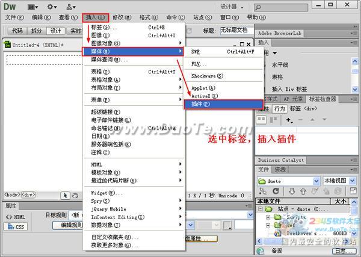This screenshot has height=257, width=361.
Task: Select the hand tool in the status bar
Action: (75, 196)
